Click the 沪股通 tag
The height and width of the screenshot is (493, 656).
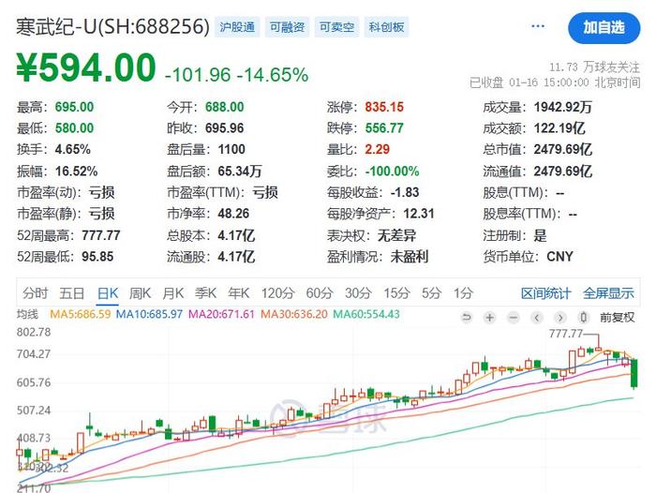237,27
